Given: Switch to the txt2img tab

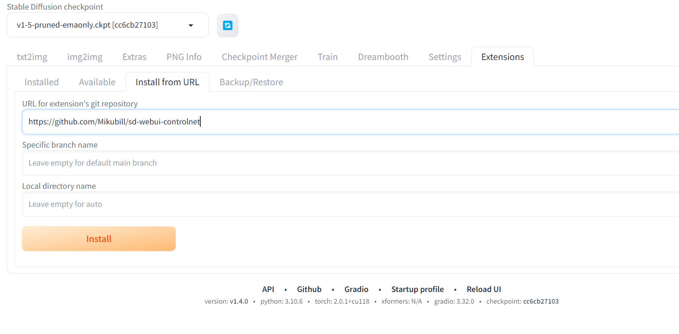Looking at the screenshot, I should point(32,57).
